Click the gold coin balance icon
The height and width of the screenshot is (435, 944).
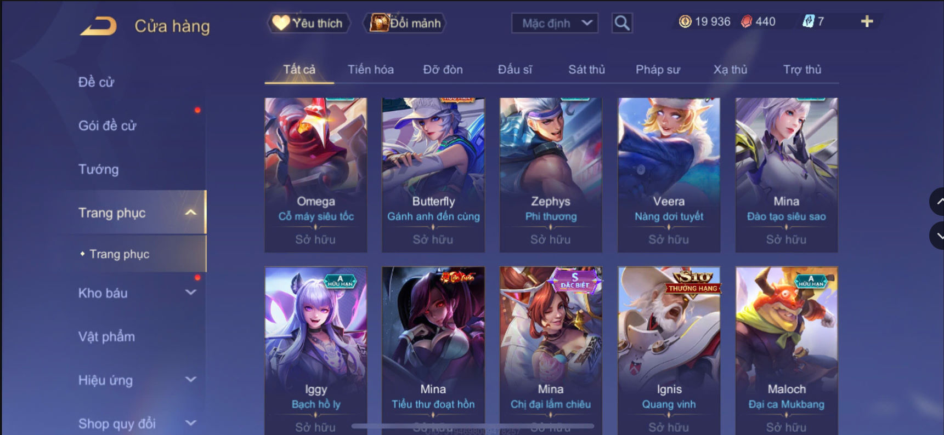(685, 21)
